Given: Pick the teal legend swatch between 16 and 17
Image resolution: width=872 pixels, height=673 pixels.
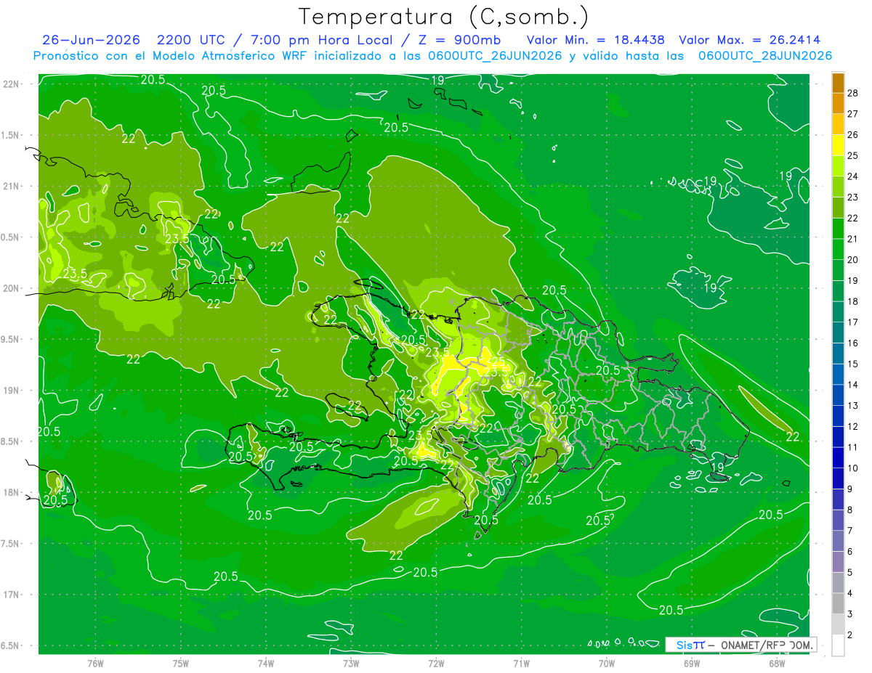Looking at the screenshot, I should tap(838, 333).
